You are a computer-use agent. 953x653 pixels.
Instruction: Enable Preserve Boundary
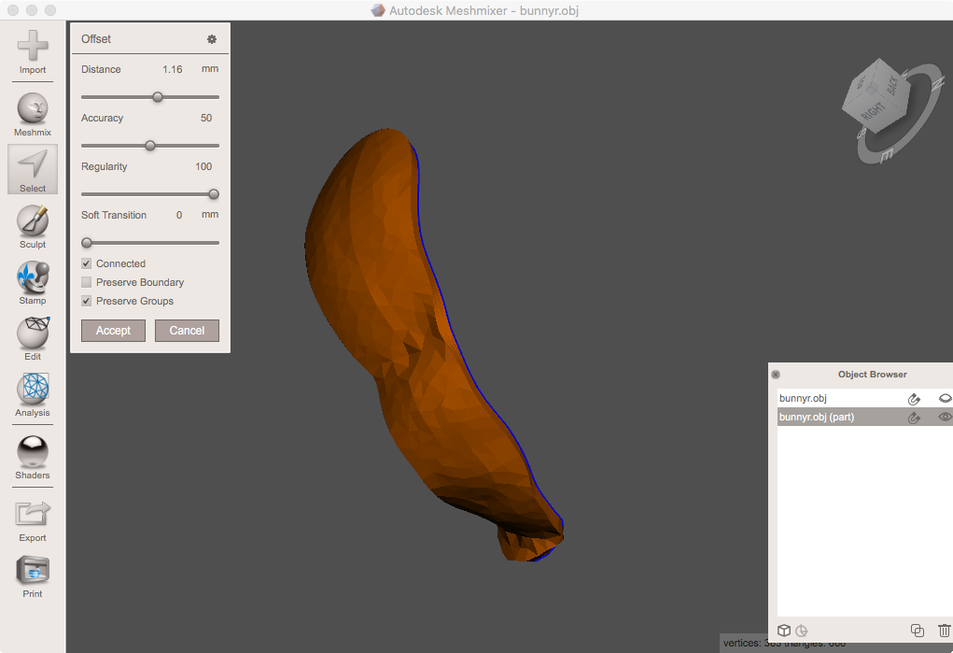[86, 282]
